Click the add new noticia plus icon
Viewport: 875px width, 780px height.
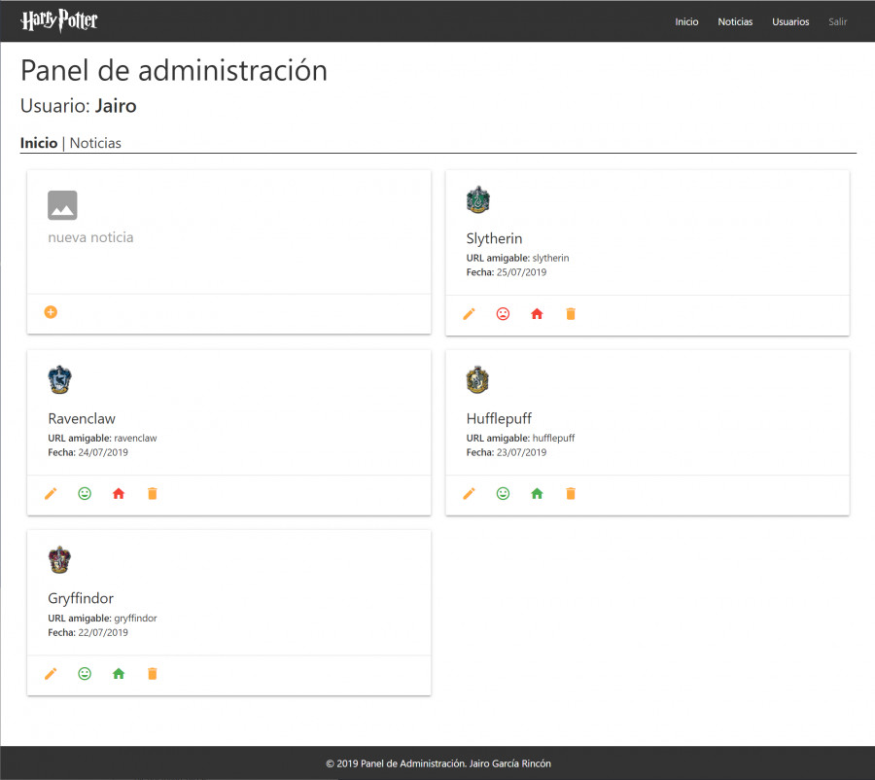click(x=51, y=312)
